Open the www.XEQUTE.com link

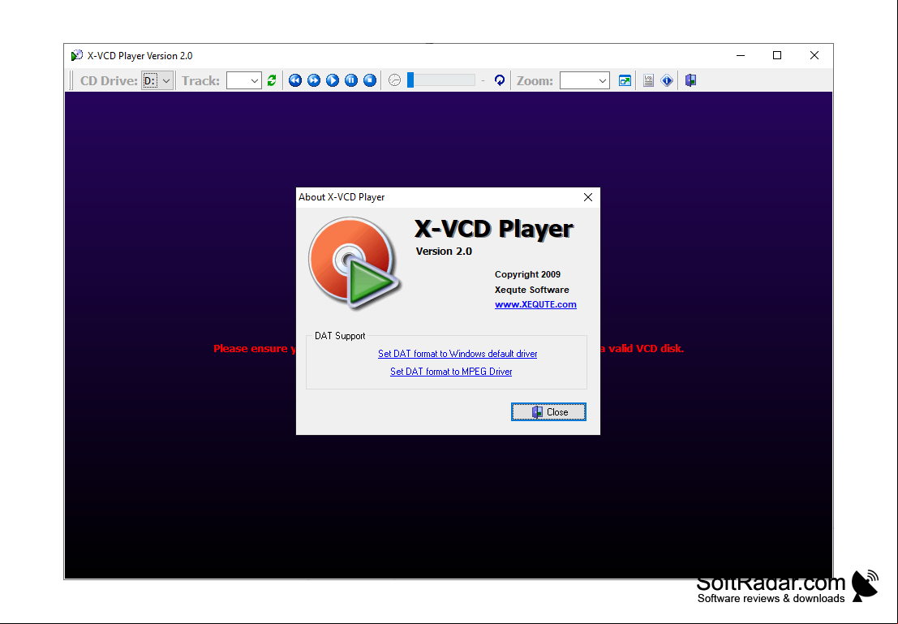tap(535, 304)
